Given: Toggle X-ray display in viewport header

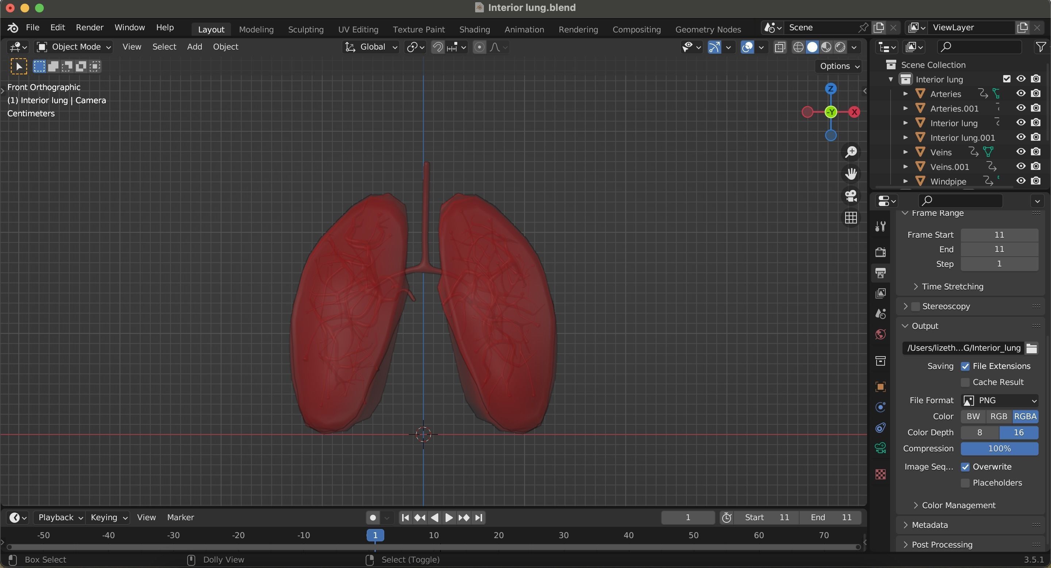Looking at the screenshot, I should click(x=780, y=47).
